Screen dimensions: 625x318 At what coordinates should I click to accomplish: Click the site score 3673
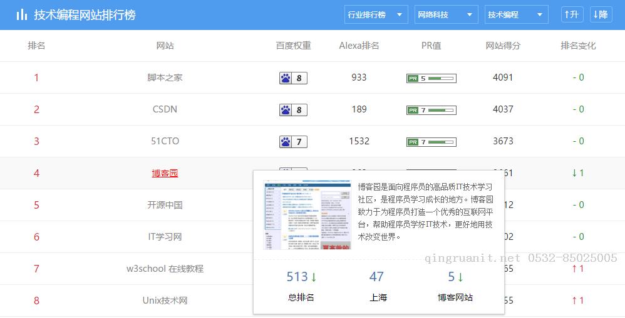point(503,141)
